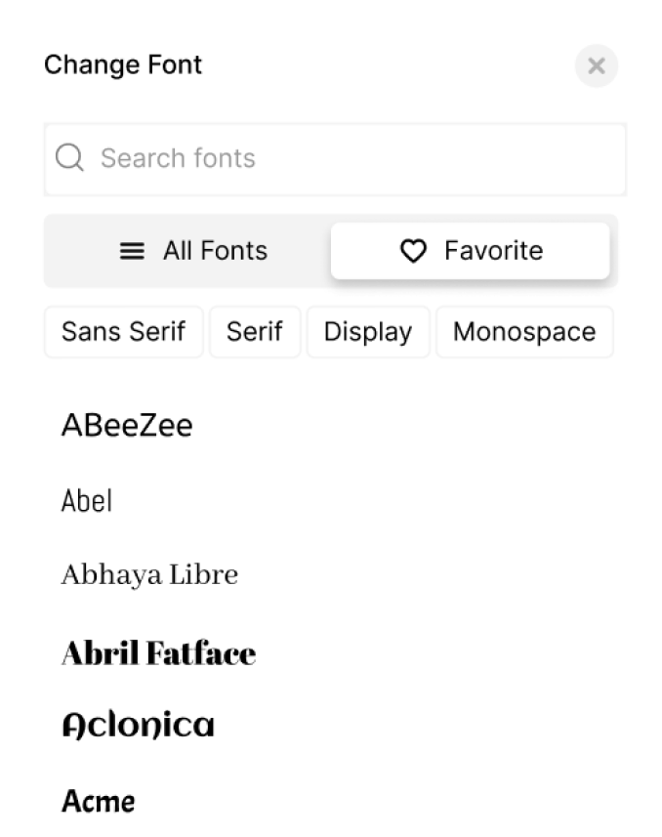Click the magnifier search icon
The height and width of the screenshot is (837, 662).
pyautogui.click(x=69, y=158)
